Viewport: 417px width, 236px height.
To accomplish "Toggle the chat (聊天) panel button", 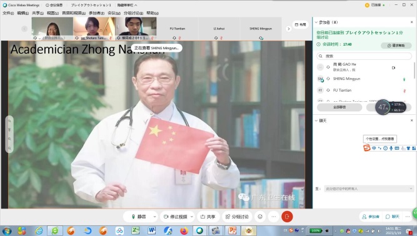I will (393, 217).
